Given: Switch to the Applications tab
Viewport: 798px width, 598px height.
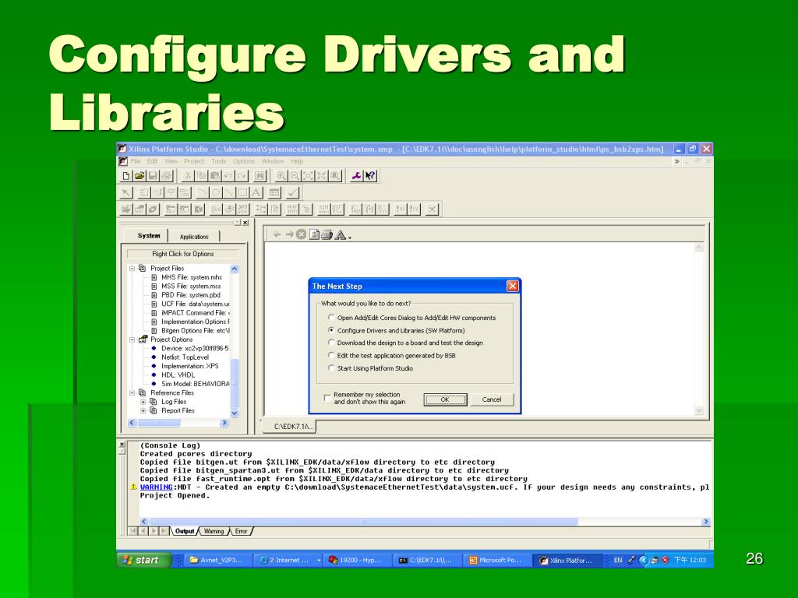Looking at the screenshot, I should [194, 237].
